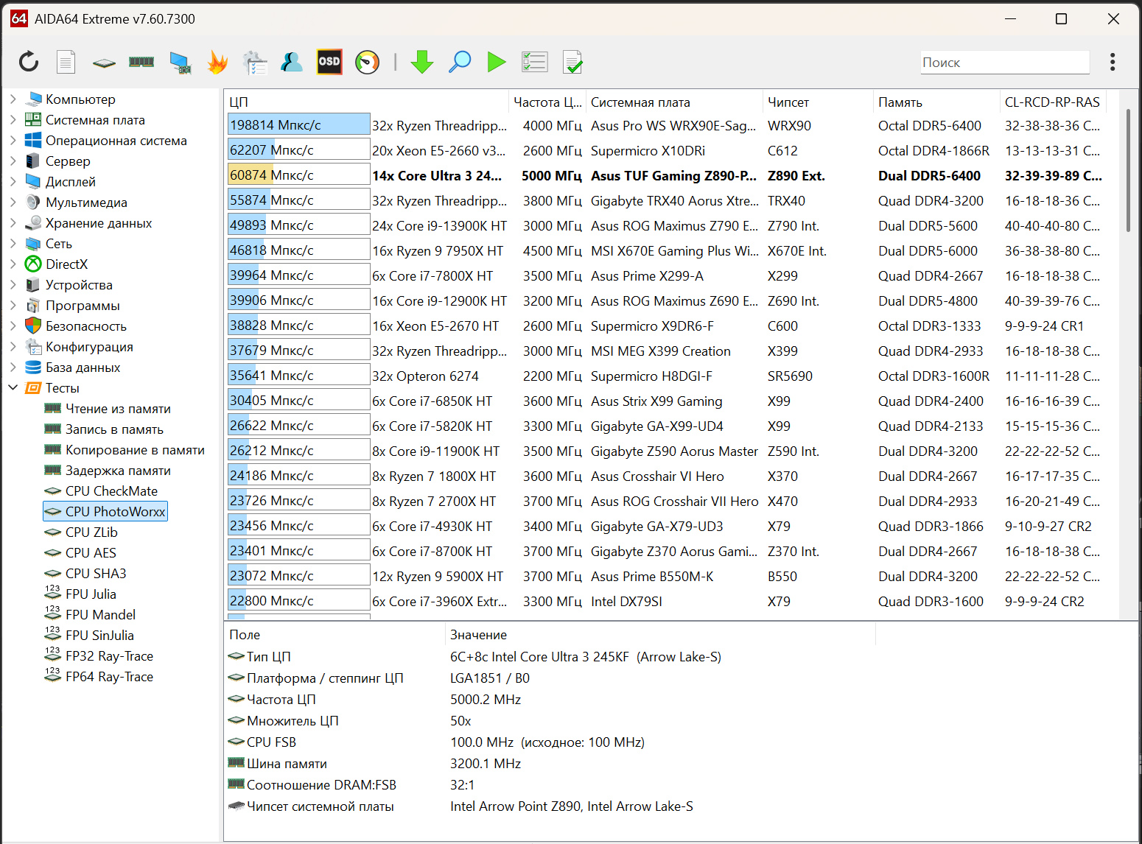Open the user profile person icon
This screenshot has height=844, width=1142.
292,62
